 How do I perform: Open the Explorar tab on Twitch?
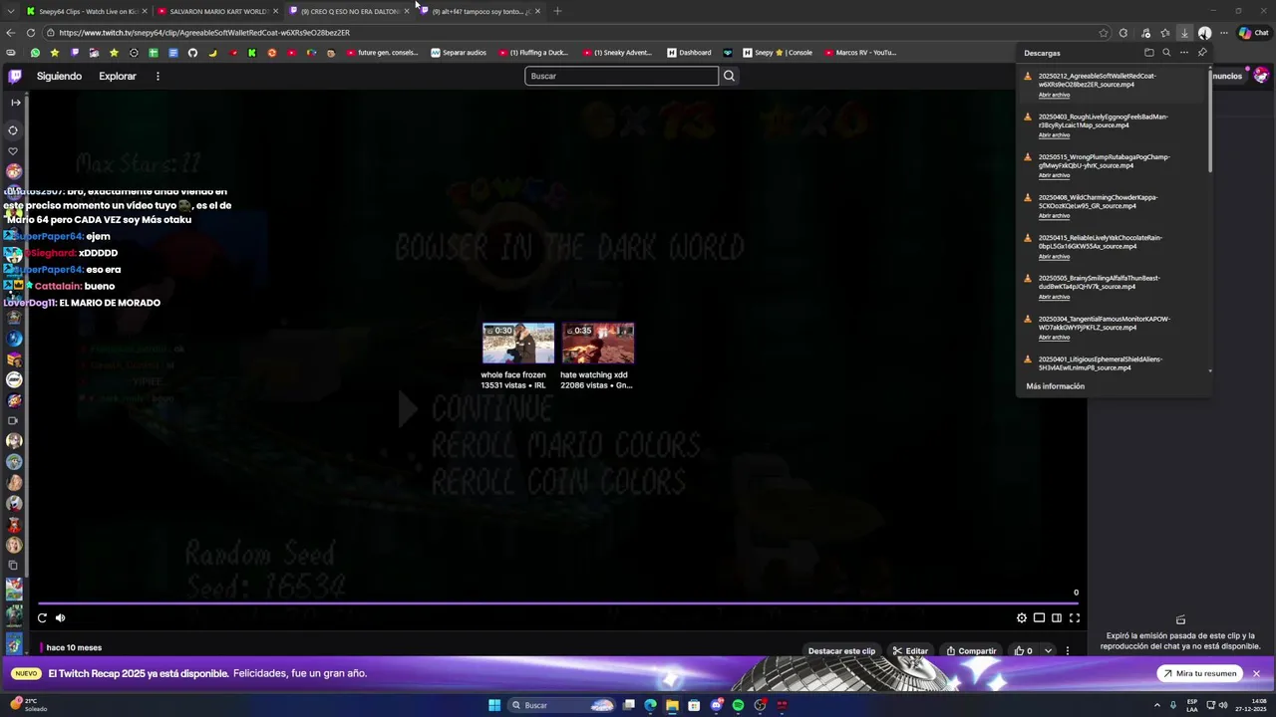point(117,76)
